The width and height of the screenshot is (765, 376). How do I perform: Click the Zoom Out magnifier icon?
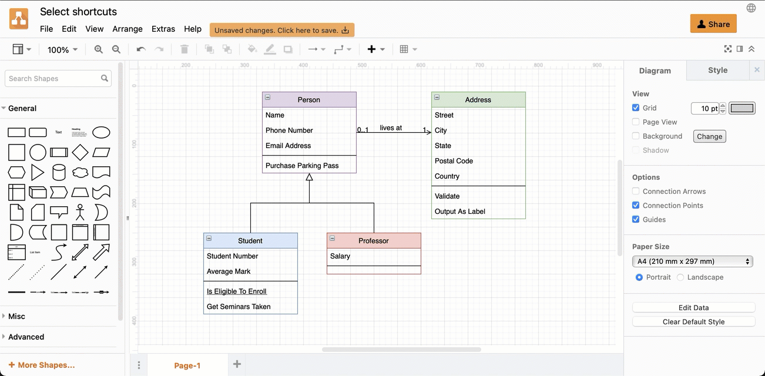[x=116, y=50]
